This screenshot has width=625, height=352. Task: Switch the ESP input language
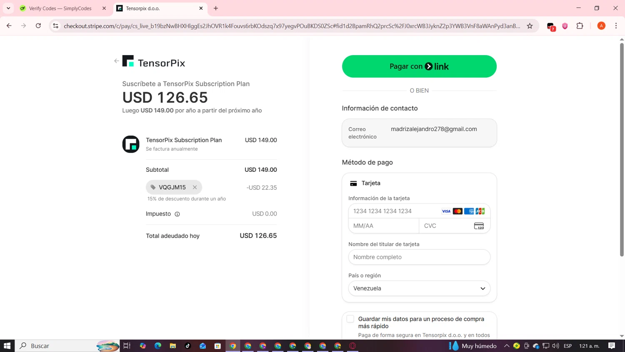567,346
